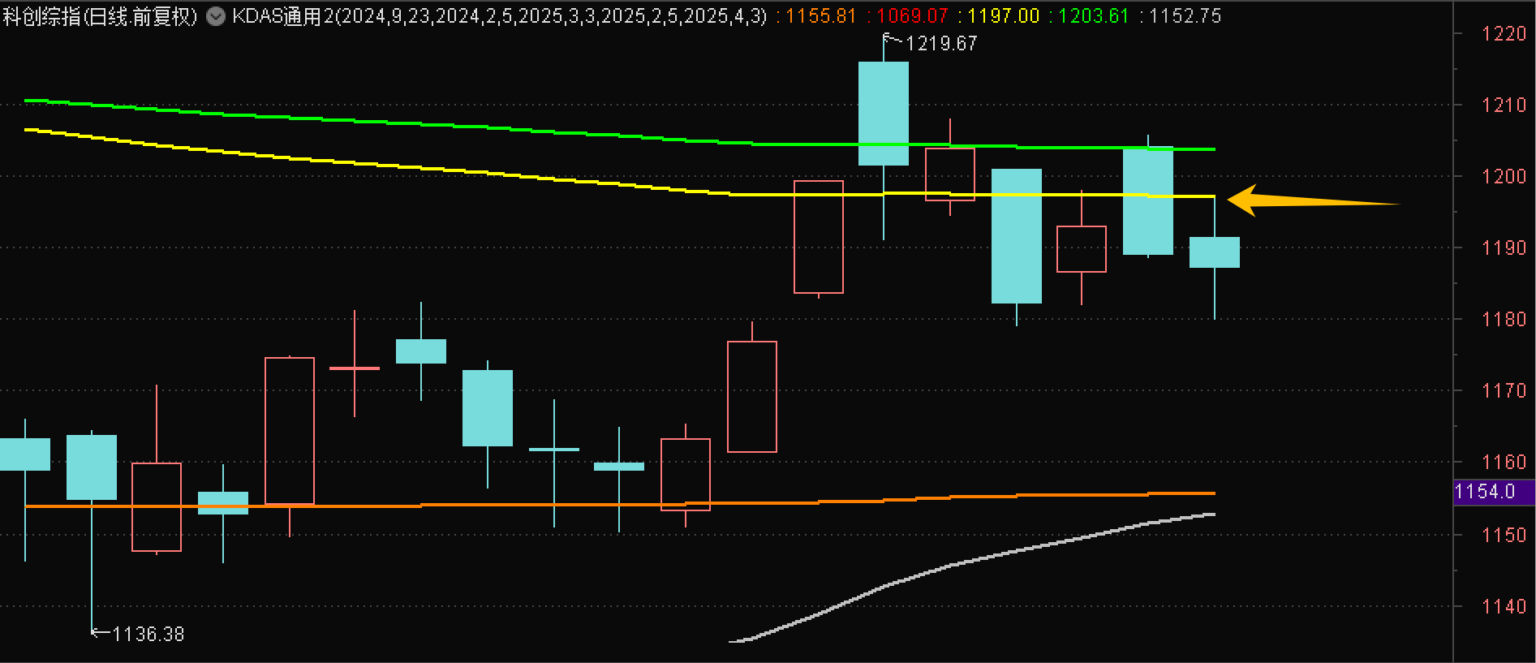The width and height of the screenshot is (1536, 663).
Task: Click the 科创综指(日线.前复权) chart title
Action: 100,16
